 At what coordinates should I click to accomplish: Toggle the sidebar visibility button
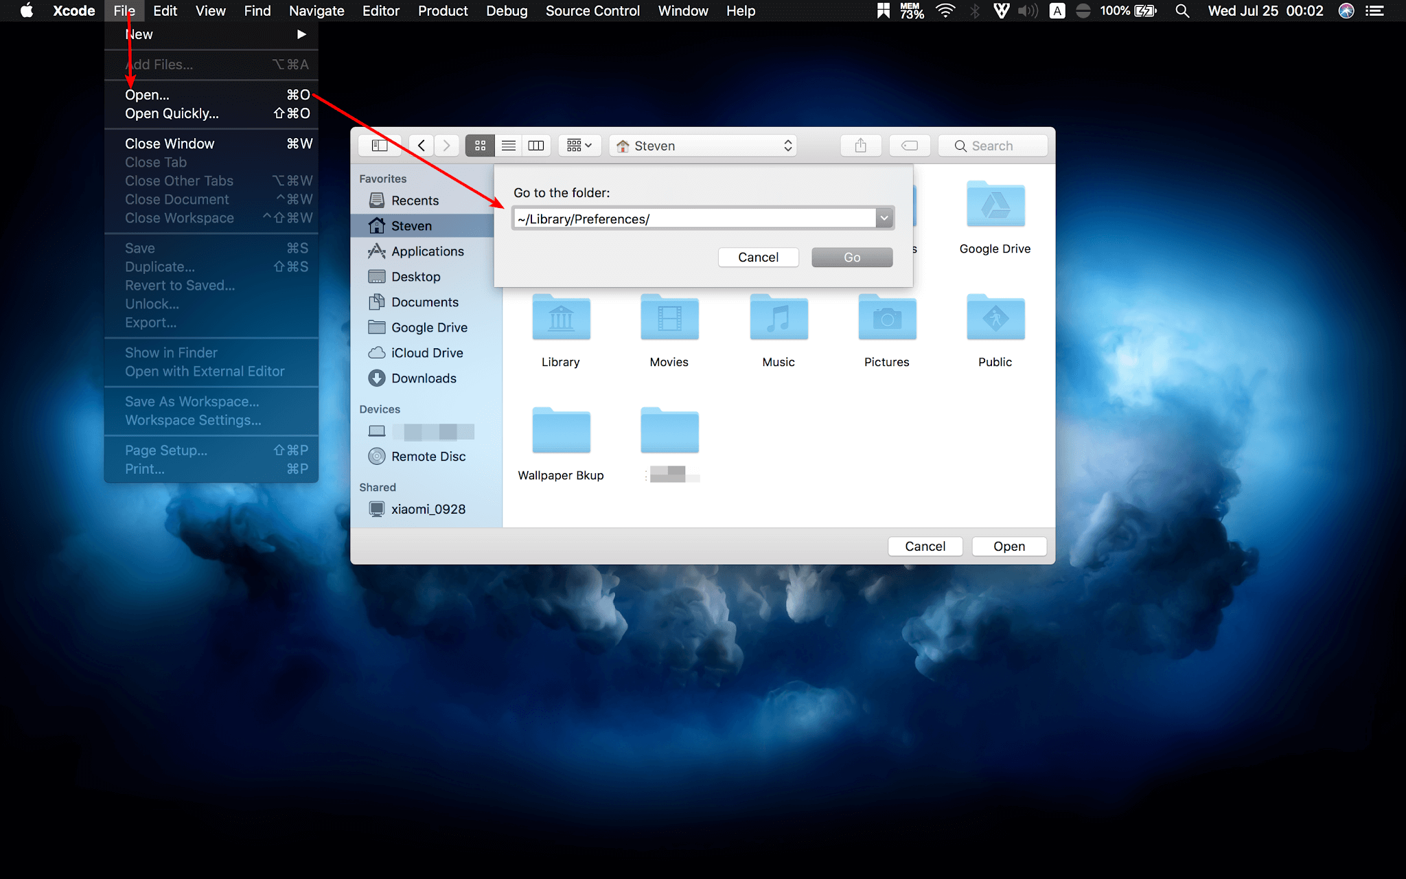pyautogui.click(x=379, y=146)
